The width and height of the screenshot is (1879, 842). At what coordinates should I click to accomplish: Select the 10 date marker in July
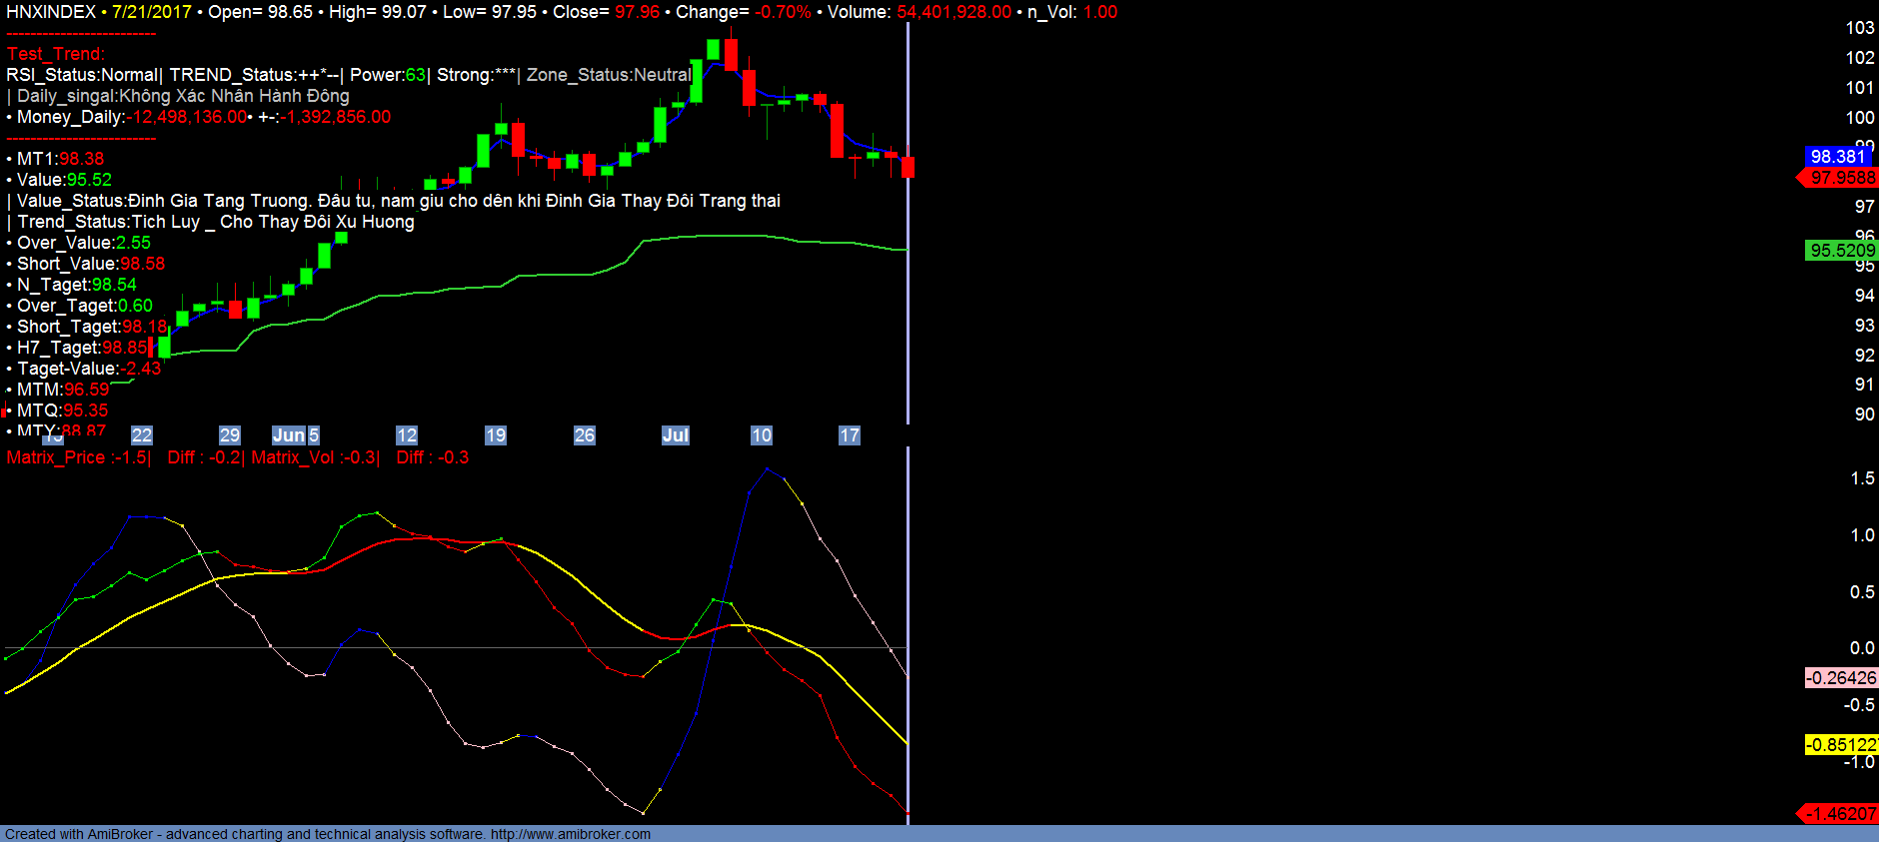pyautogui.click(x=762, y=435)
